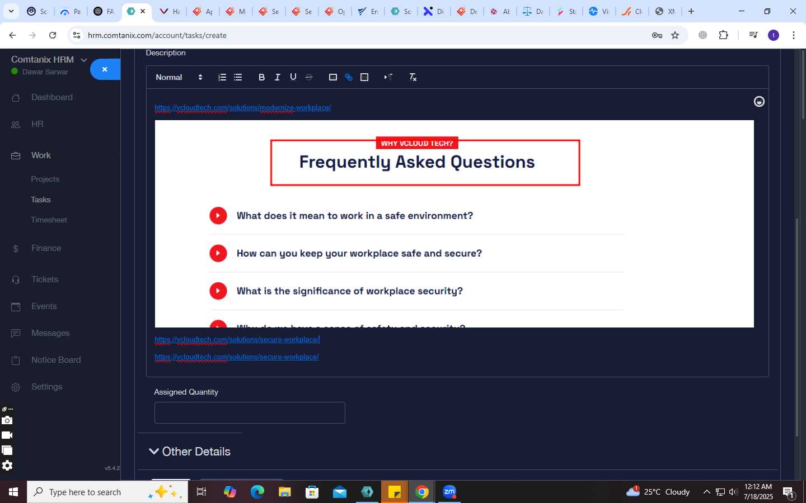
Task: Clear text formatting with Tx icon
Action: [413, 77]
